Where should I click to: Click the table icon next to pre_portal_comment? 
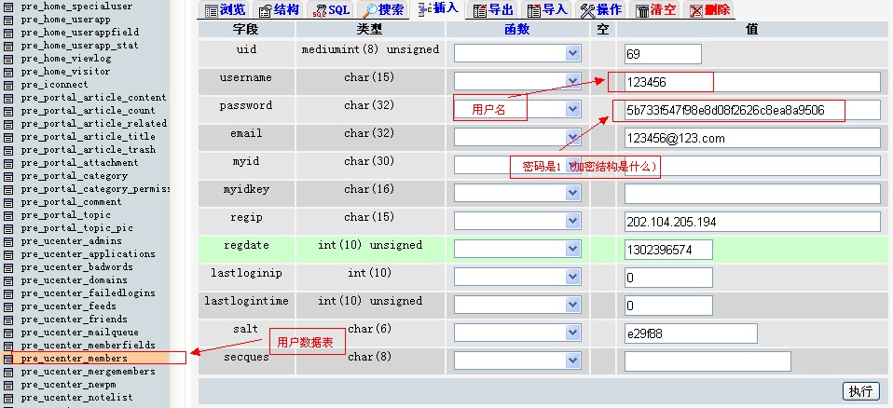pos(8,202)
